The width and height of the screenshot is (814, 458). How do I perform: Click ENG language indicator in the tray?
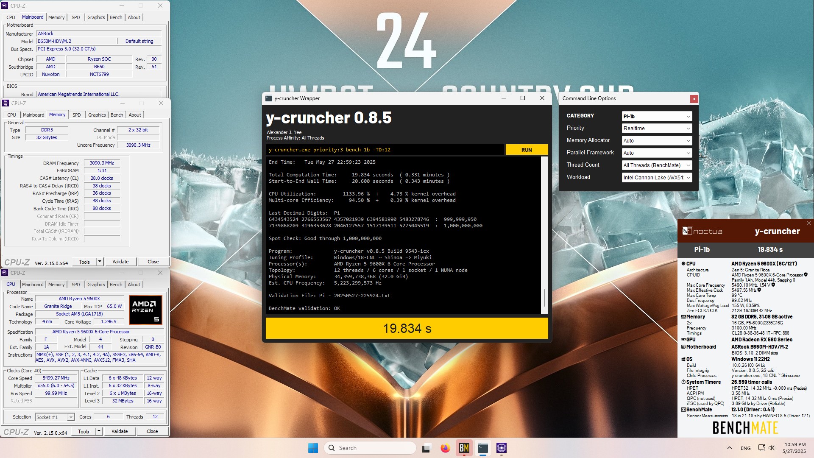click(x=745, y=448)
